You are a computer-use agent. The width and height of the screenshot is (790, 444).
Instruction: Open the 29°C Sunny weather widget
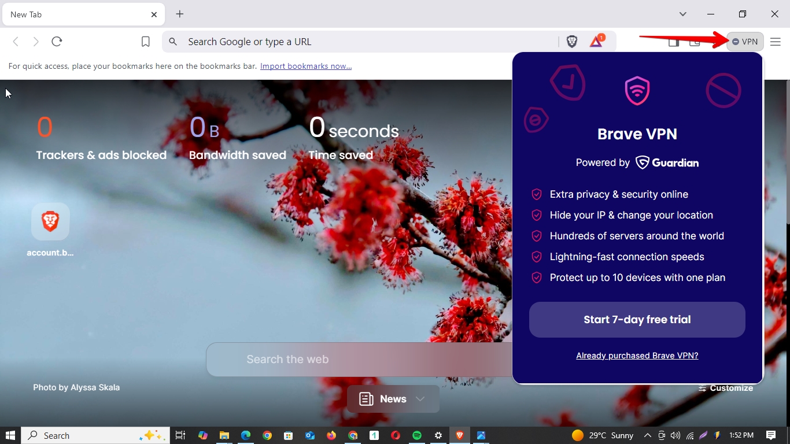(x=603, y=435)
